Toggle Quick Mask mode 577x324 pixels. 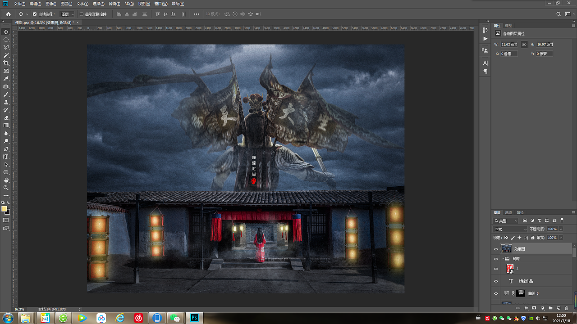(6, 220)
